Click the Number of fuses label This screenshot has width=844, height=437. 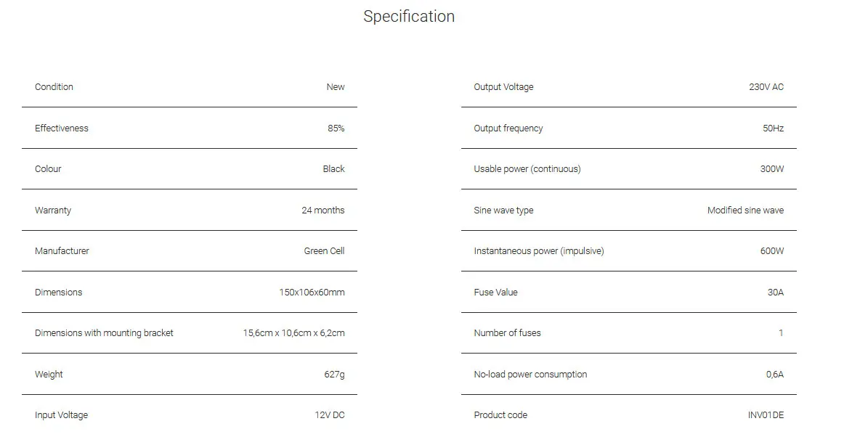point(507,333)
